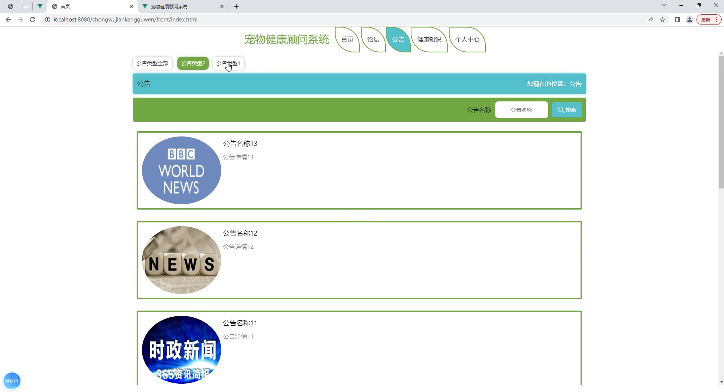The image size is (724, 392).
Task: Click the 宠物健康顾问系统 site title
Action: tap(287, 39)
